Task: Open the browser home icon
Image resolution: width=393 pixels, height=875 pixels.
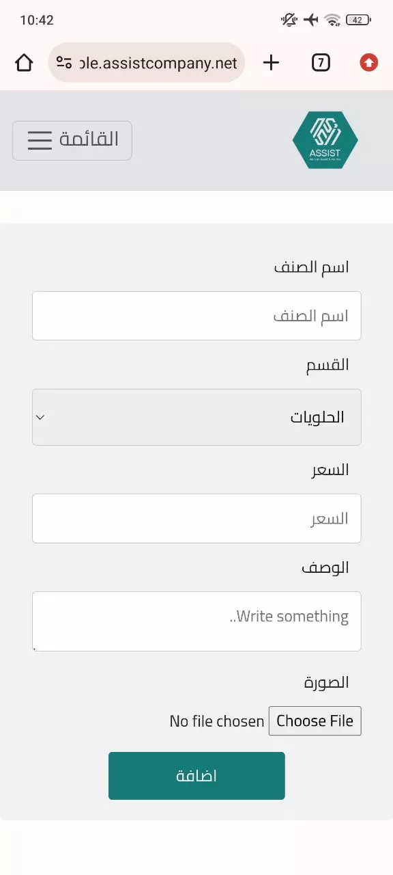Action: click(x=25, y=62)
